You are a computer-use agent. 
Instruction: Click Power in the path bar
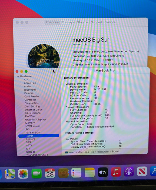click(116, 151)
